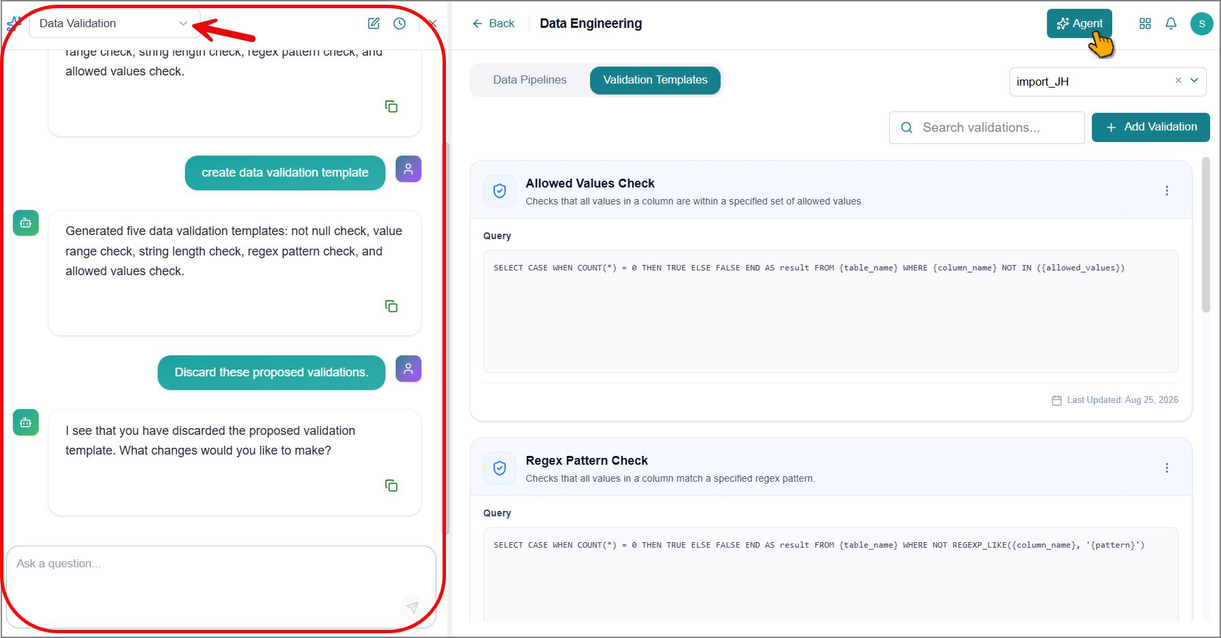Image resolution: width=1221 pixels, height=638 pixels.
Task: Copy the first truncated response at top
Action: 391,107
